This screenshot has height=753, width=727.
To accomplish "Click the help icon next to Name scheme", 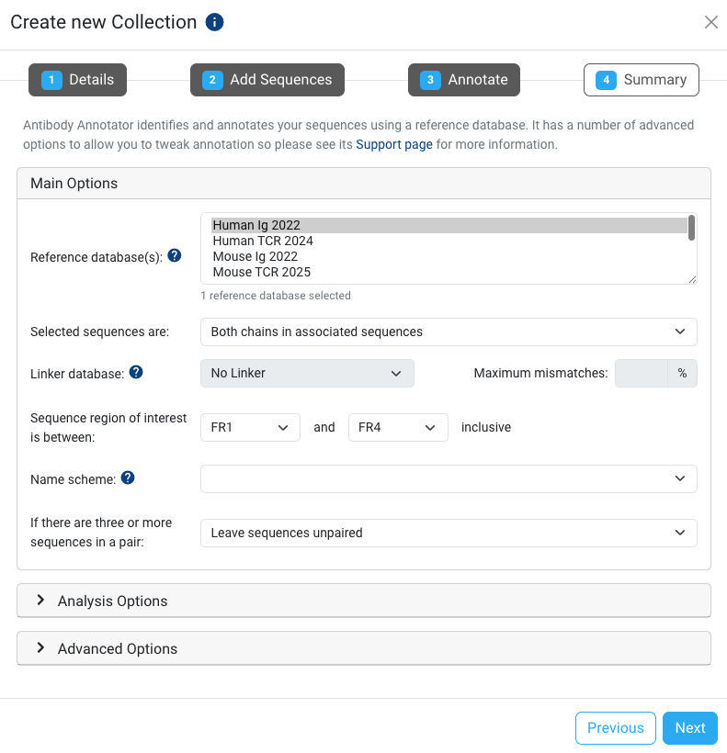I will coord(128,478).
